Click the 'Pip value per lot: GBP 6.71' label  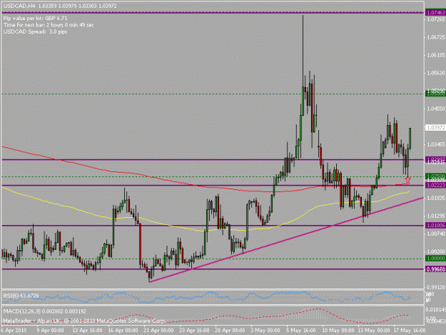coord(35,19)
